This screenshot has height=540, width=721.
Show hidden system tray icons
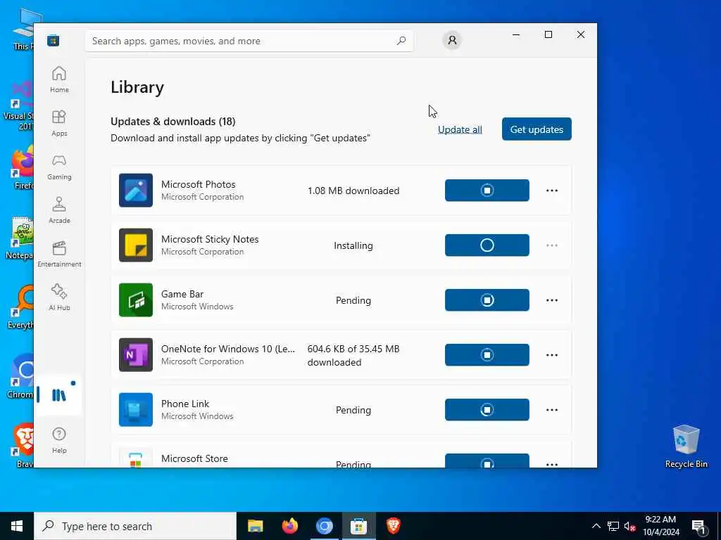596,526
